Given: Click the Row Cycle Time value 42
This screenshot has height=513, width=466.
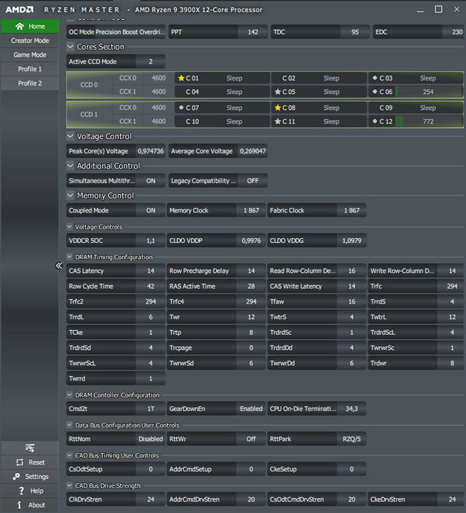Looking at the screenshot, I should pos(151,286).
